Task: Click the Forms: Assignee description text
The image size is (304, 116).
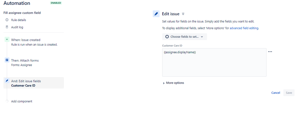Action: pos(22,65)
